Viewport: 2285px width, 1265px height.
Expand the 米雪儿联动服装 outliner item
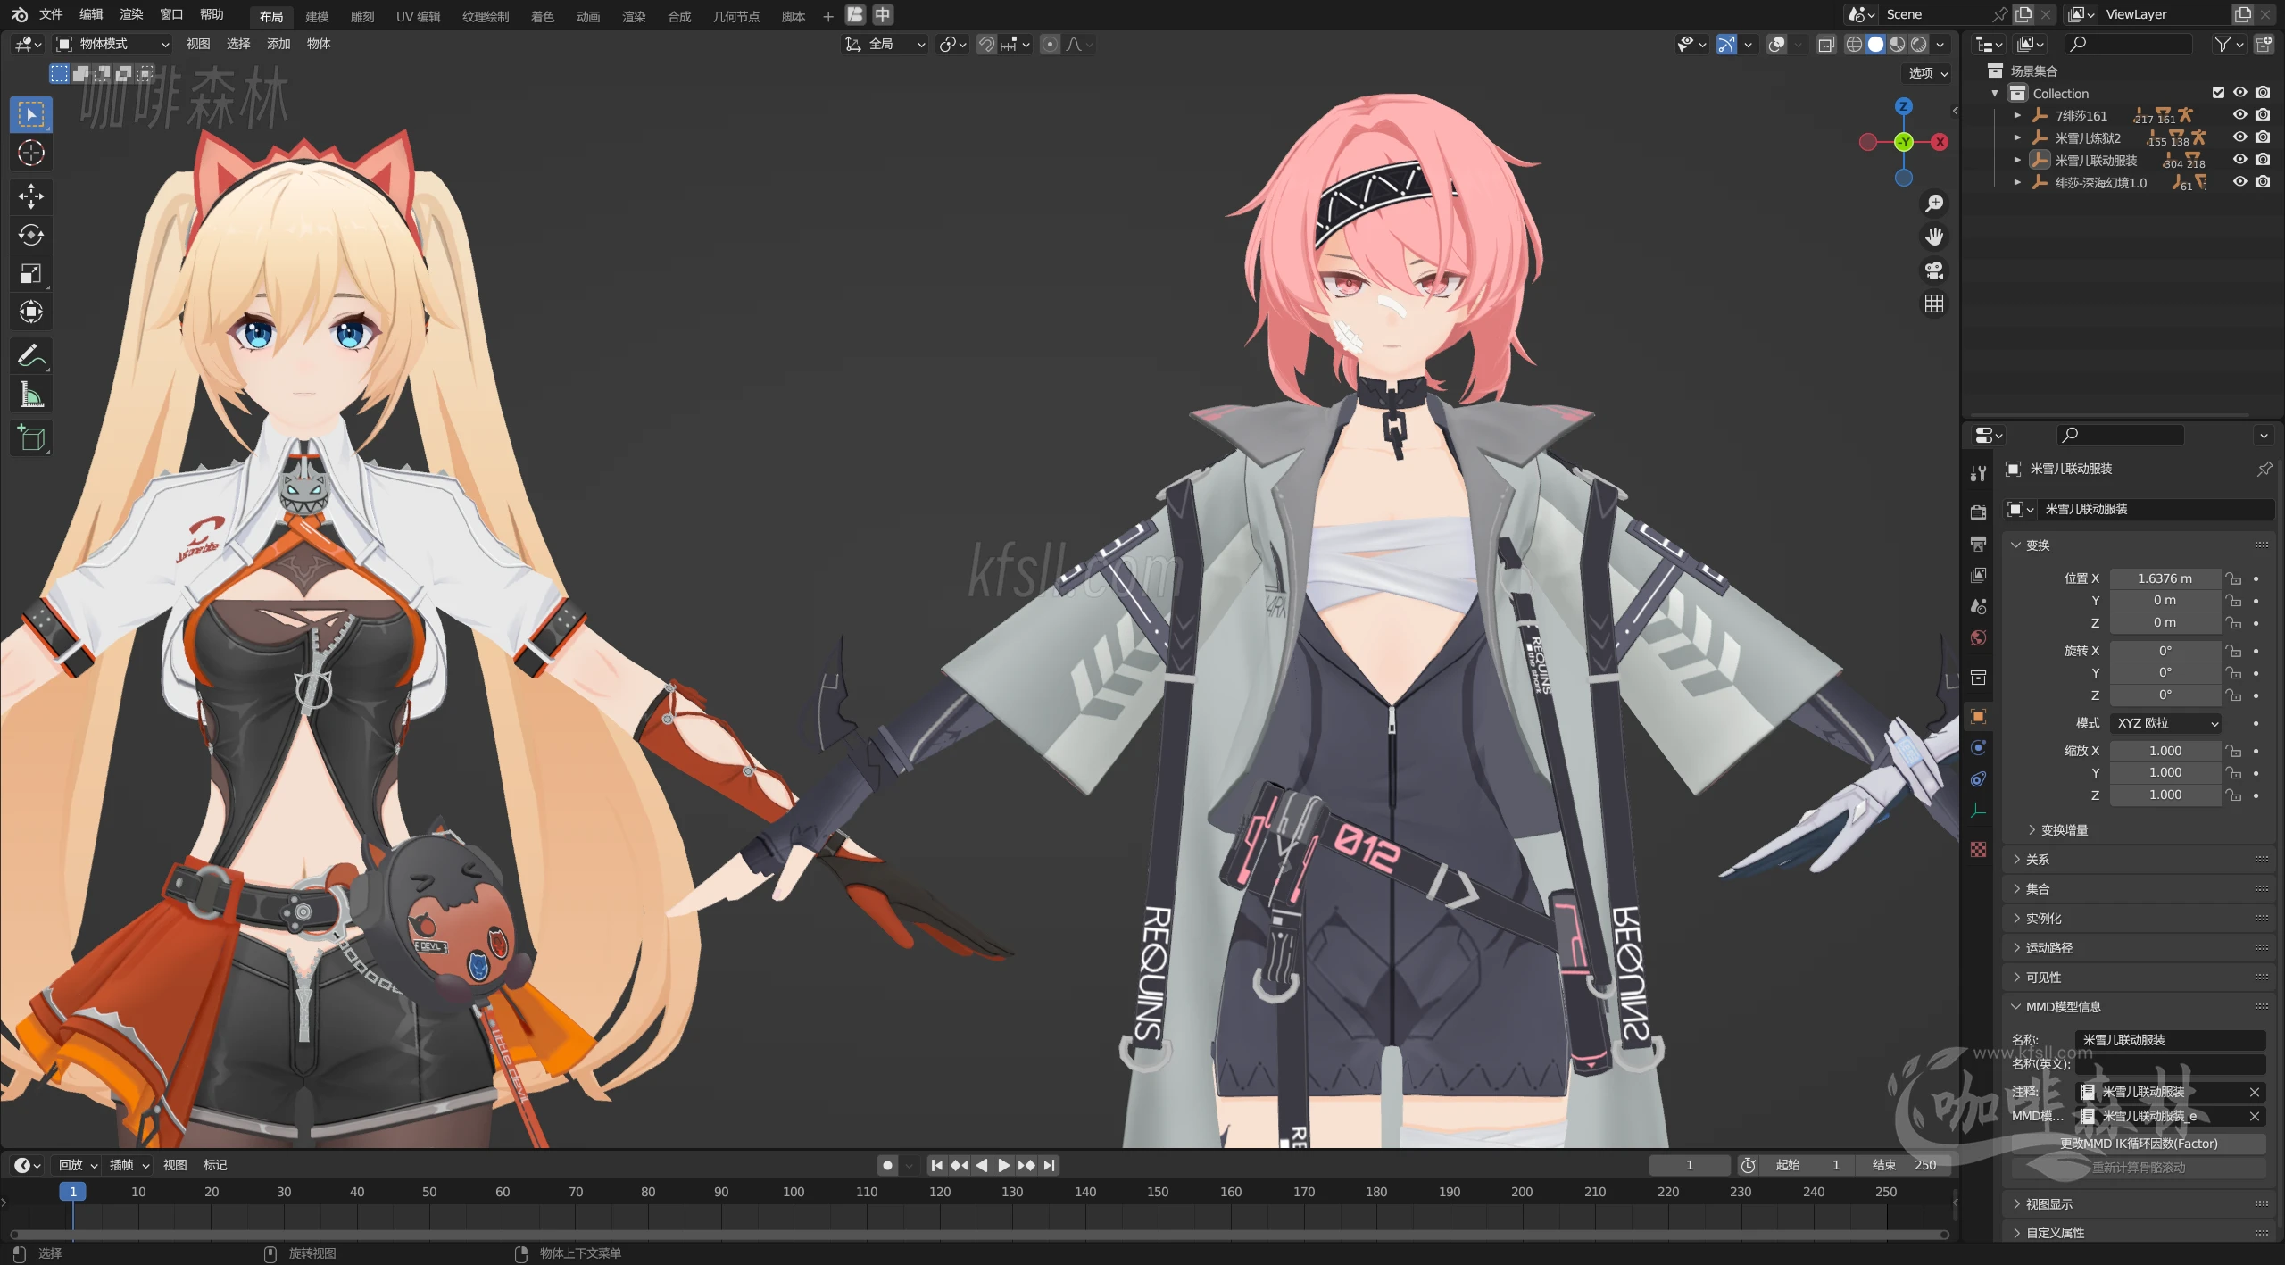click(x=2017, y=160)
